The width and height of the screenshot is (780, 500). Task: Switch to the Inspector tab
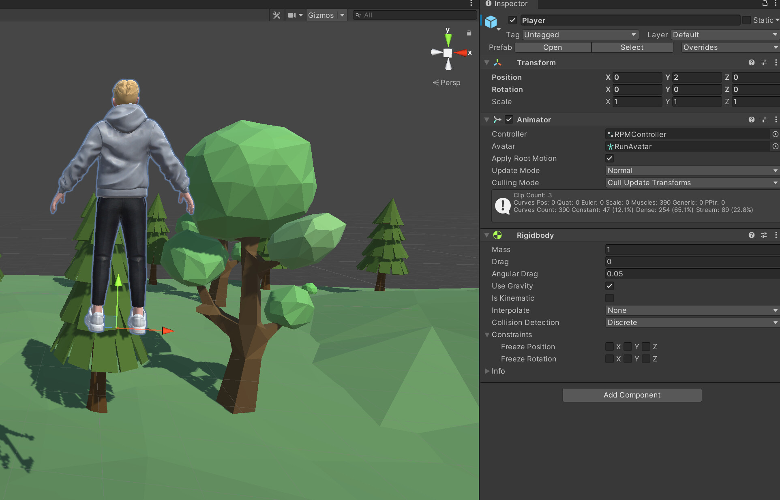(x=508, y=4)
